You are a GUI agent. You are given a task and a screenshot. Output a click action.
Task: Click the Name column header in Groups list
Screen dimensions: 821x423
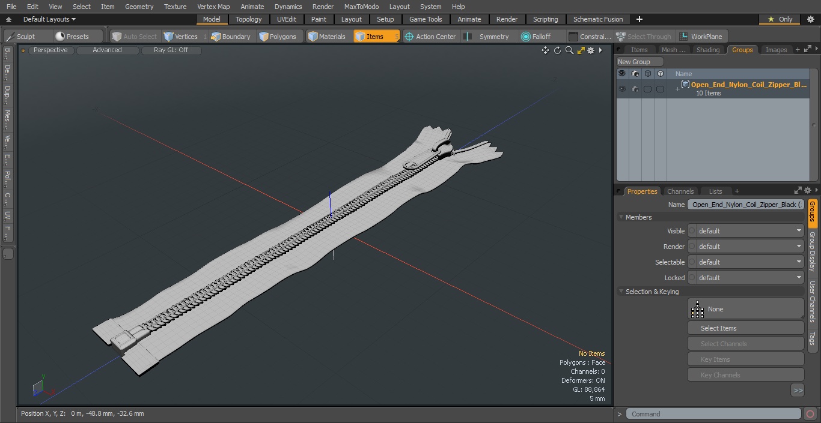[x=738, y=74]
